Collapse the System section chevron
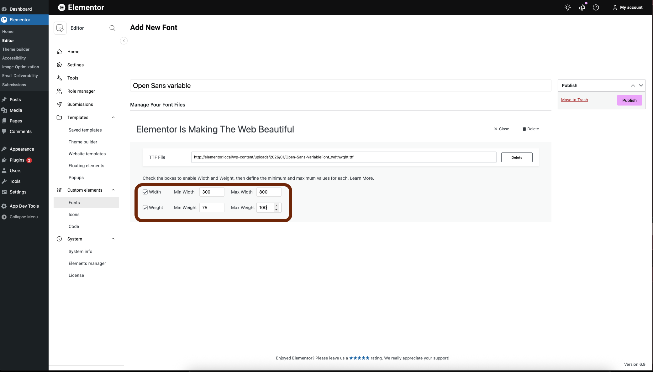653x372 pixels. (x=113, y=239)
